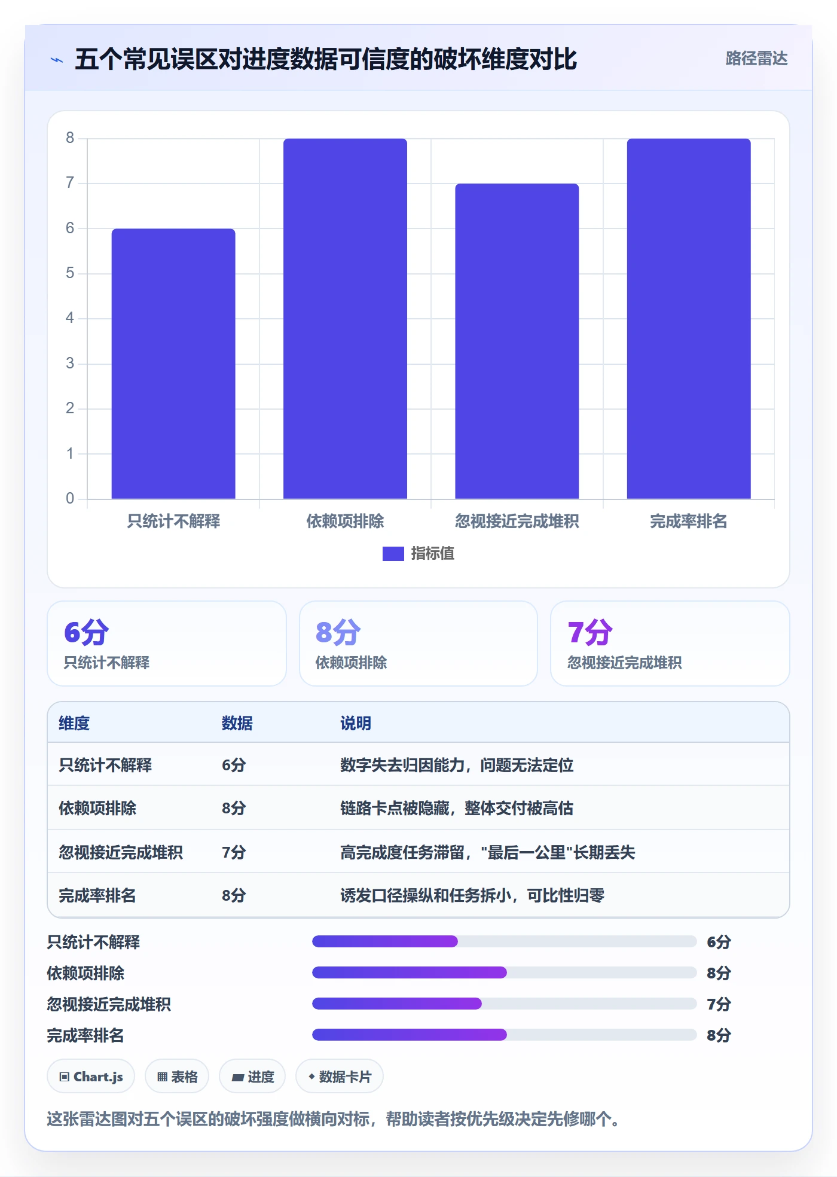Click the 完成率排名 progress bar

click(x=505, y=1035)
